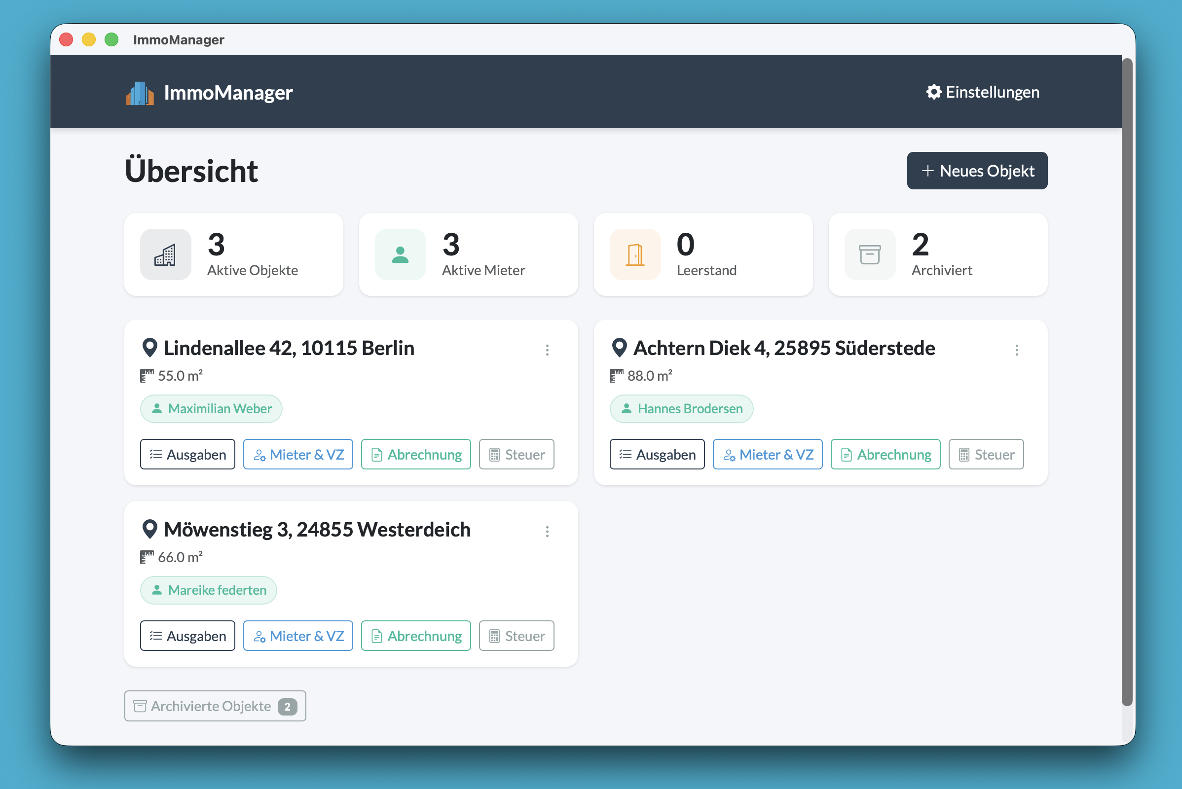Select the Mareike federten tenant badge
The height and width of the screenshot is (789, 1182).
point(208,590)
